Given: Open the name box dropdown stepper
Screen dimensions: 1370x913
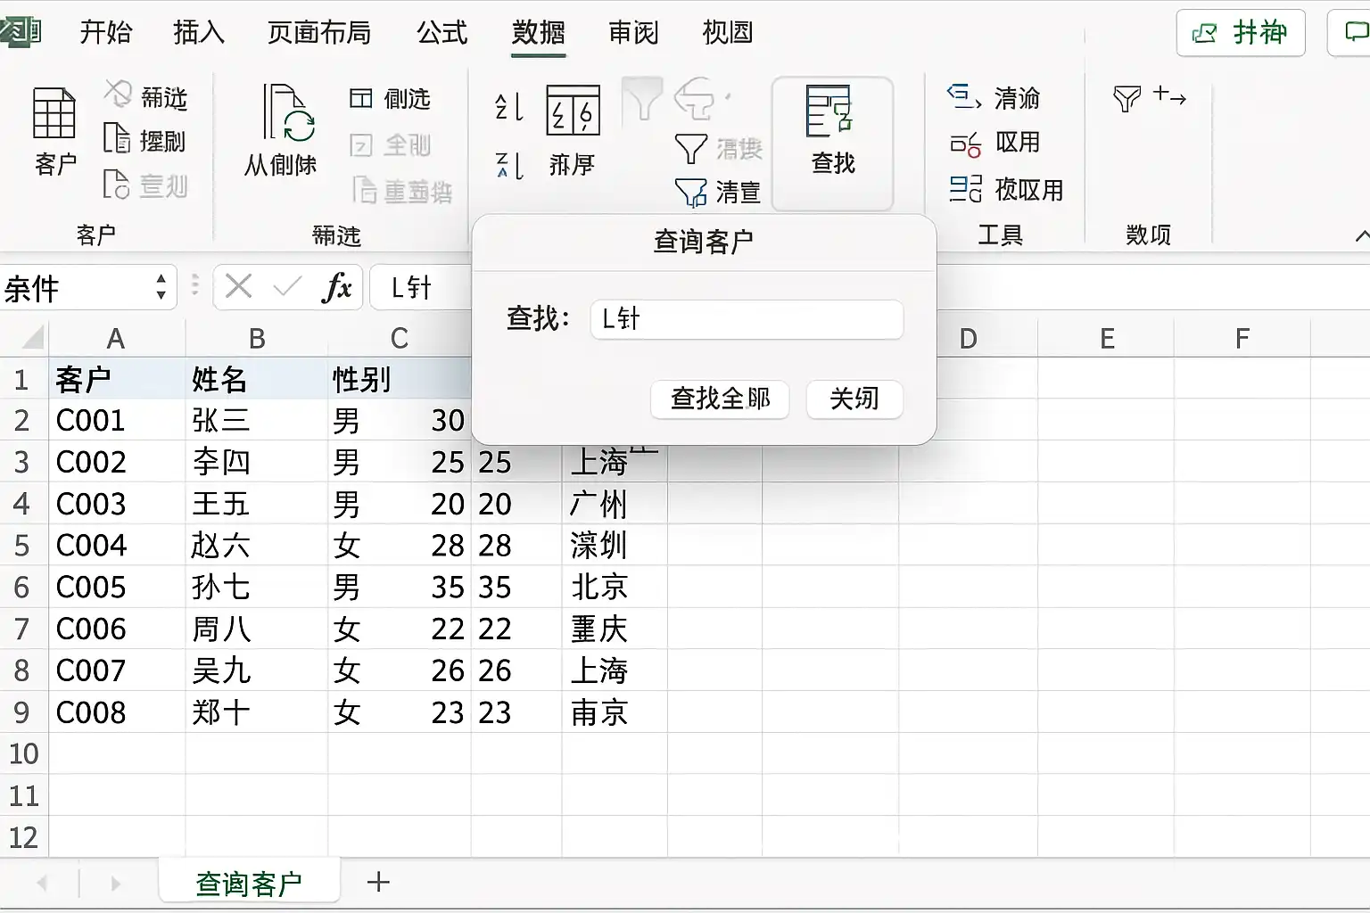Looking at the screenshot, I should click(x=161, y=287).
